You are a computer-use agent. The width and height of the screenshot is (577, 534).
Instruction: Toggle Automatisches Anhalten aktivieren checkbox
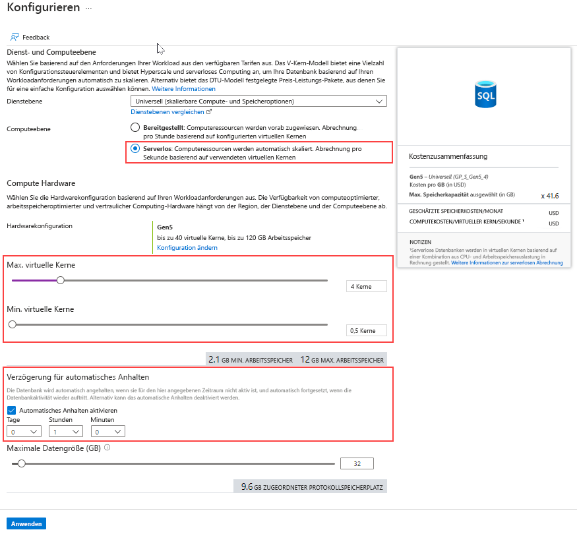point(11,410)
